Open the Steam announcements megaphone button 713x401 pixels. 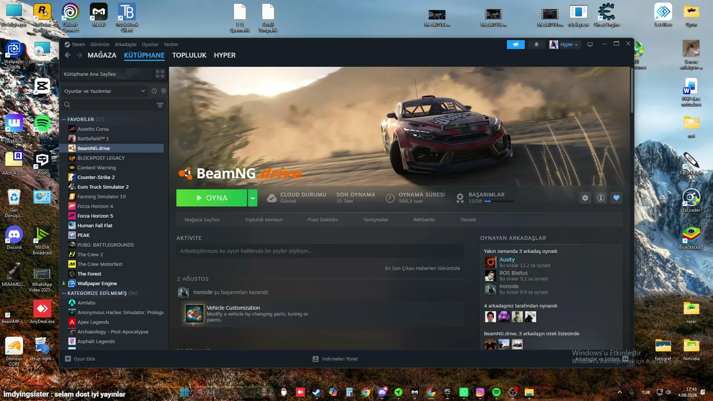click(x=515, y=45)
